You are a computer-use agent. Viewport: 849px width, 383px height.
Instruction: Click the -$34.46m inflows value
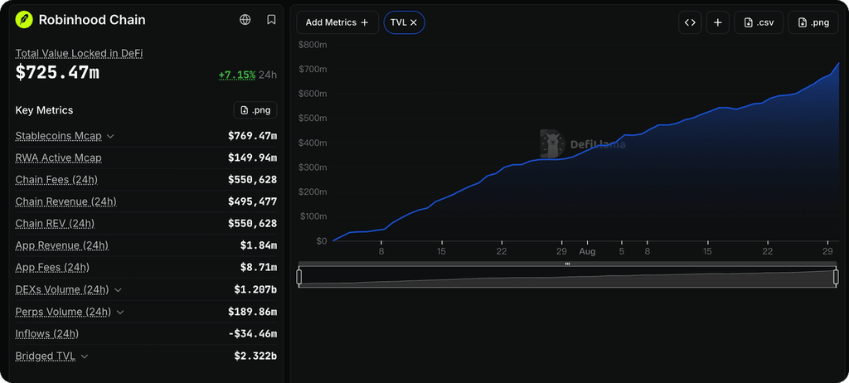[252, 334]
